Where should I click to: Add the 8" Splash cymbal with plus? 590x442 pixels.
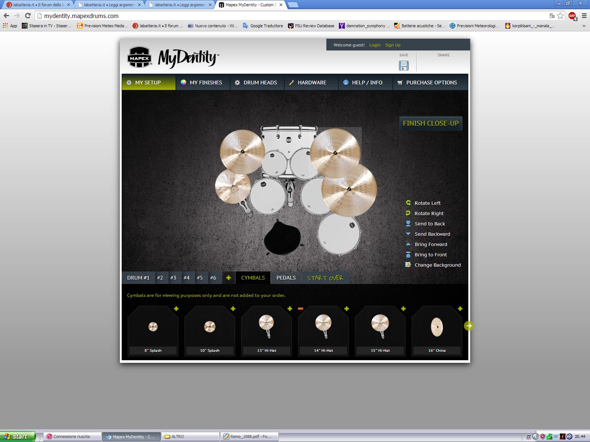coord(176,309)
